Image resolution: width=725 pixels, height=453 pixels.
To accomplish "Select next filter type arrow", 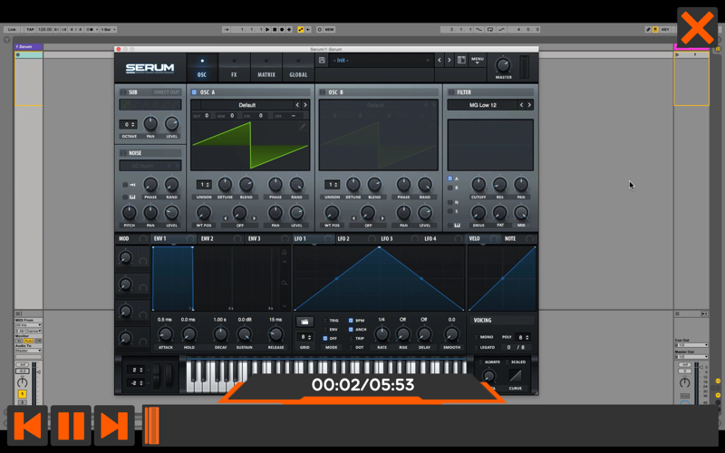I will [x=529, y=105].
